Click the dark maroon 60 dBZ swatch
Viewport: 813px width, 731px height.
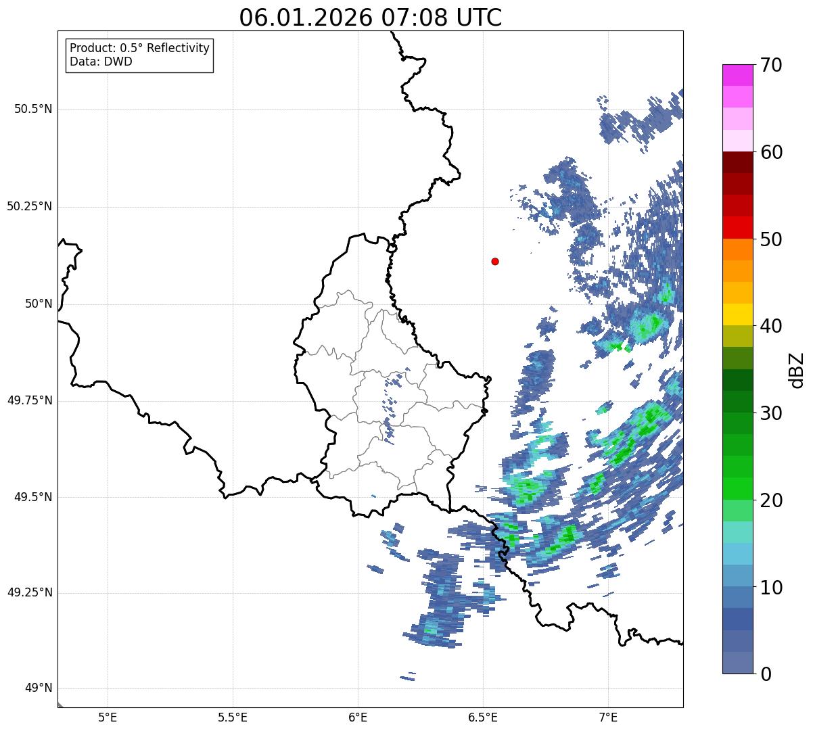pyautogui.click(x=738, y=162)
